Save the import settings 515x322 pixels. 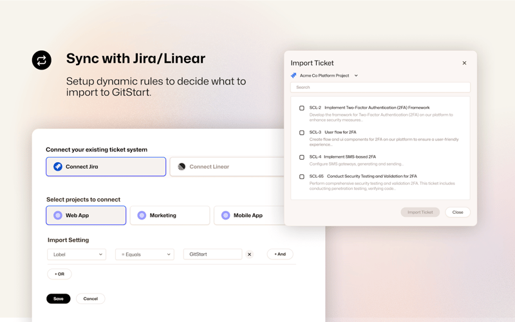point(59,299)
